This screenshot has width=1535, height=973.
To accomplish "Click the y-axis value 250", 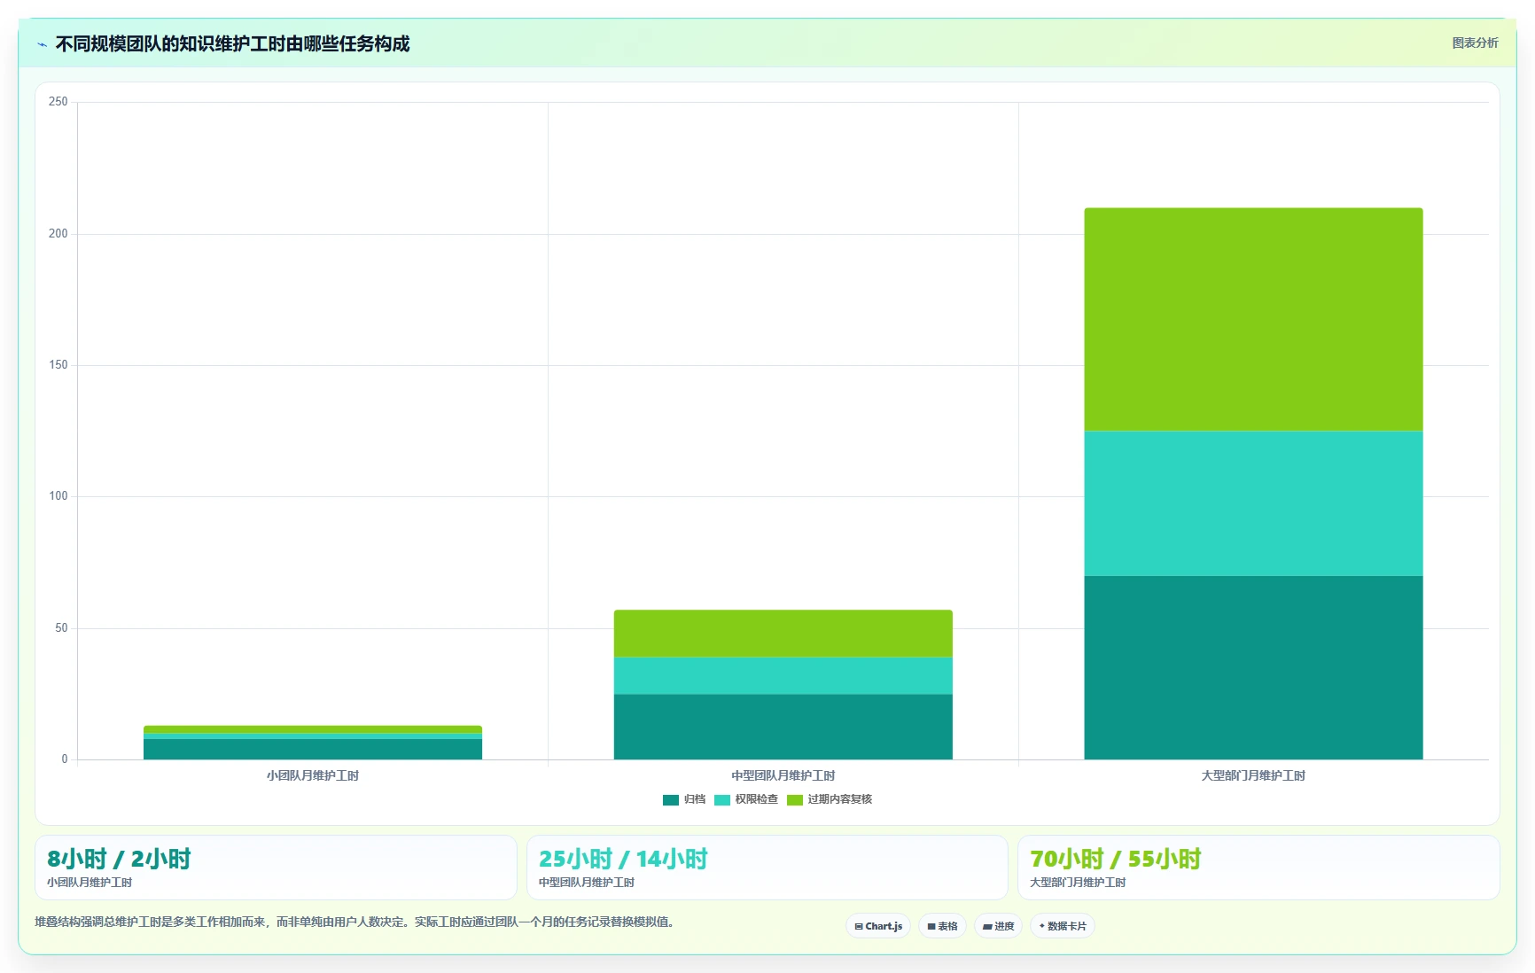I will pyautogui.click(x=58, y=102).
